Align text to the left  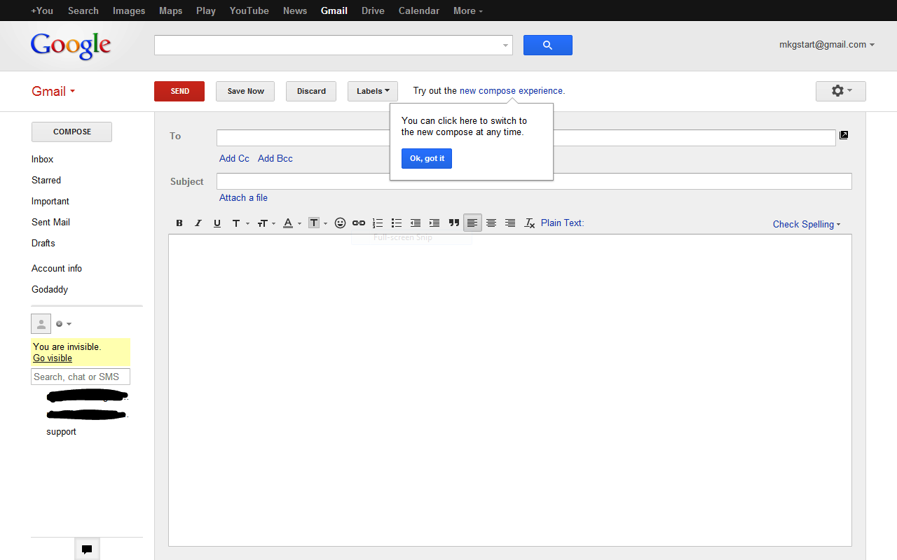472,223
